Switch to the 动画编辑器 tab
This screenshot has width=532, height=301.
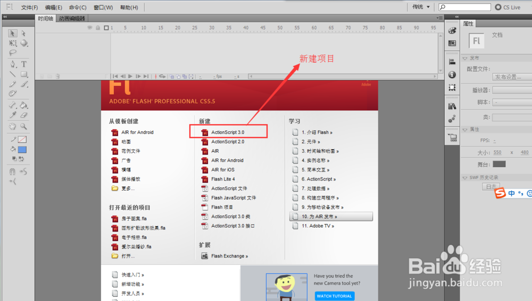coord(72,19)
